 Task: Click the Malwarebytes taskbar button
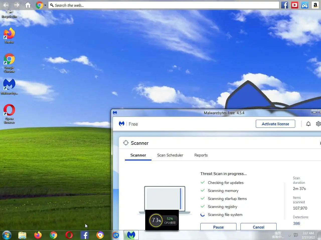coord(131,235)
